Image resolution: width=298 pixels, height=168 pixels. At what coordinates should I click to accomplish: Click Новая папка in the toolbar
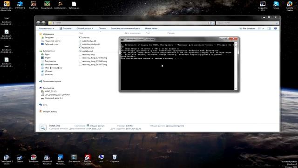pyautogui.click(x=151, y=28)
